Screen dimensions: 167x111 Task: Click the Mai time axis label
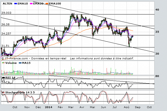[x=92, y=107]
